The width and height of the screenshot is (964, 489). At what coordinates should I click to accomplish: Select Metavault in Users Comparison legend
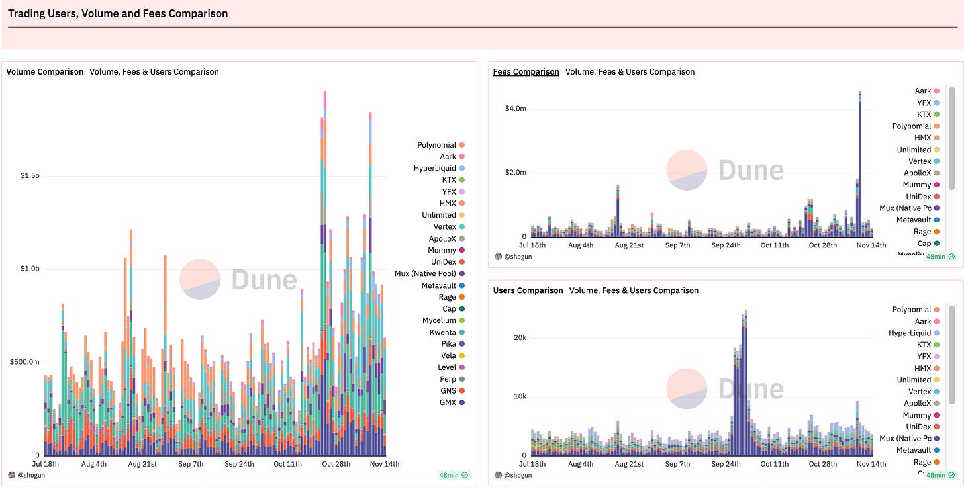click(918, 450)
